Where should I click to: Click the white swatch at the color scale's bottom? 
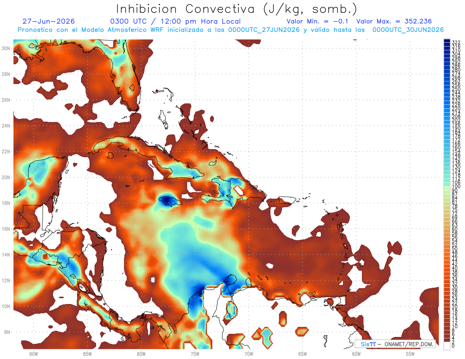(447, 345)
